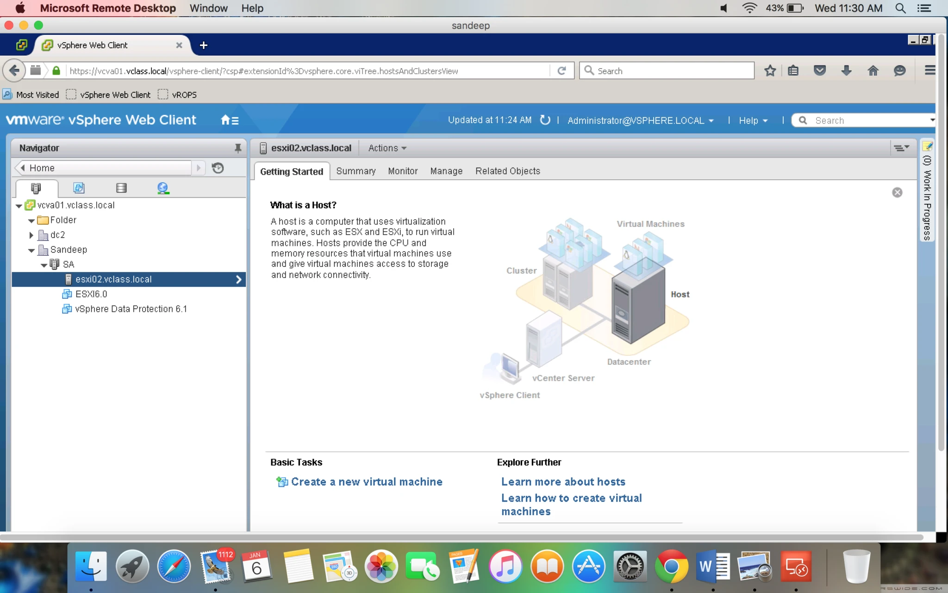Click the Firefox search box
This screenshot has height=593, width=948.
coord(667,70)
